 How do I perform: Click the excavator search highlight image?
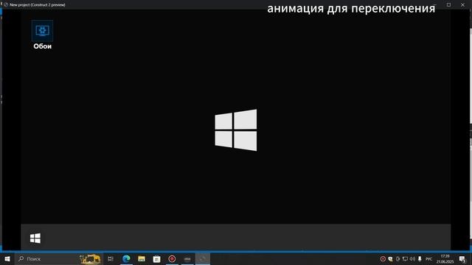coord(90,258)
